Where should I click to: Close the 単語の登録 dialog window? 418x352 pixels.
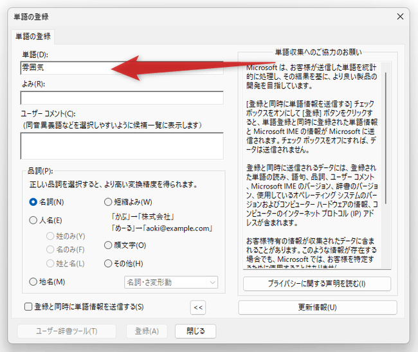[400, 17]
